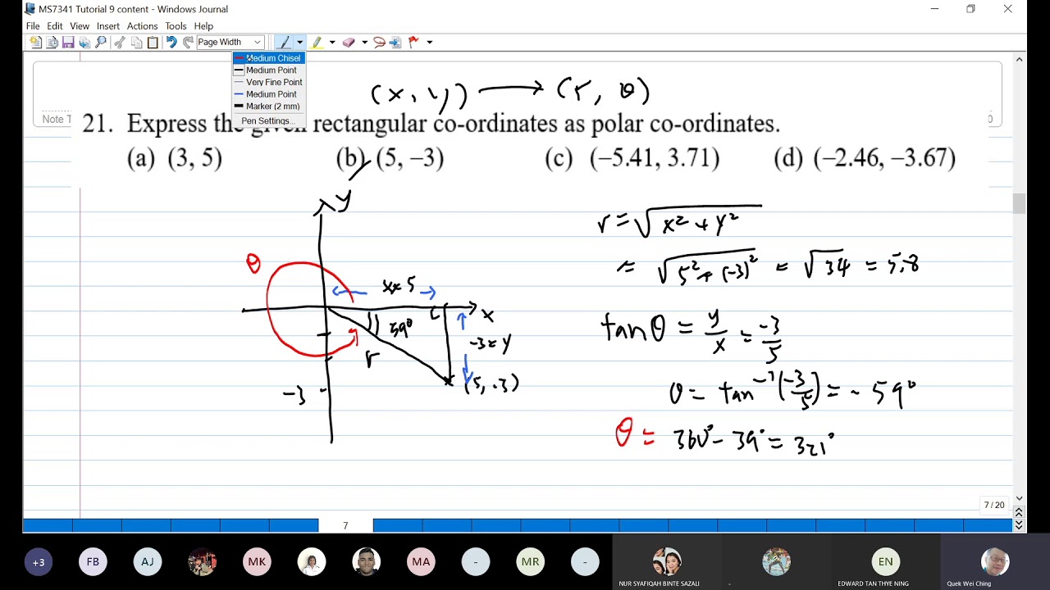1050x590 pixels.
Task: Click the vertical scrollbar thumb
Action: [1020, 203]
